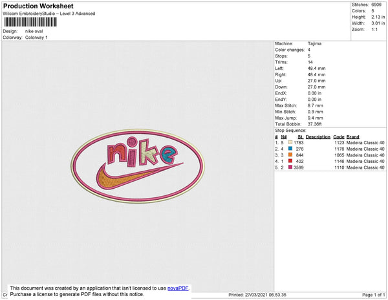Click the printed date '27/03/2021 06.53.35'
Image resolution: width=388 pixels, height=300 pixels.
click(x=266, y=295)
